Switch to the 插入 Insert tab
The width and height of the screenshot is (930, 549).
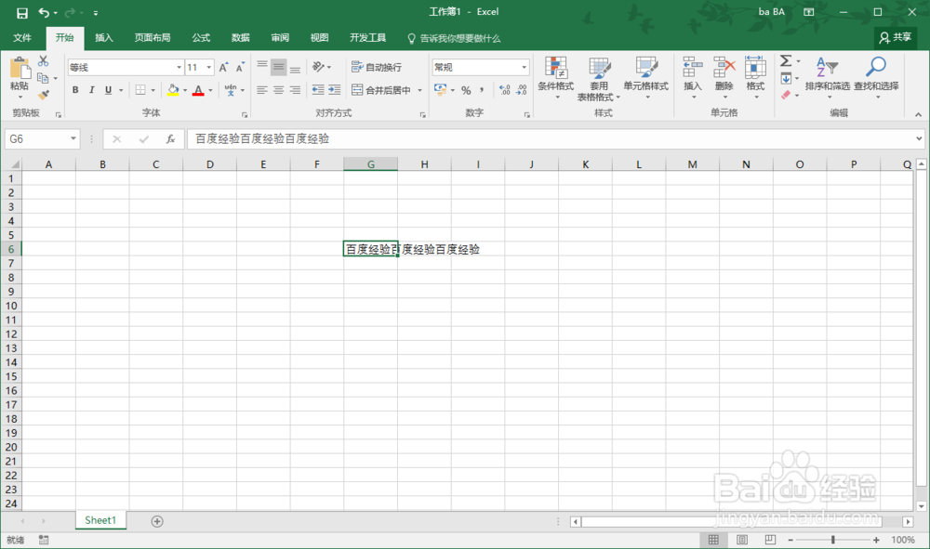[104, 38]
